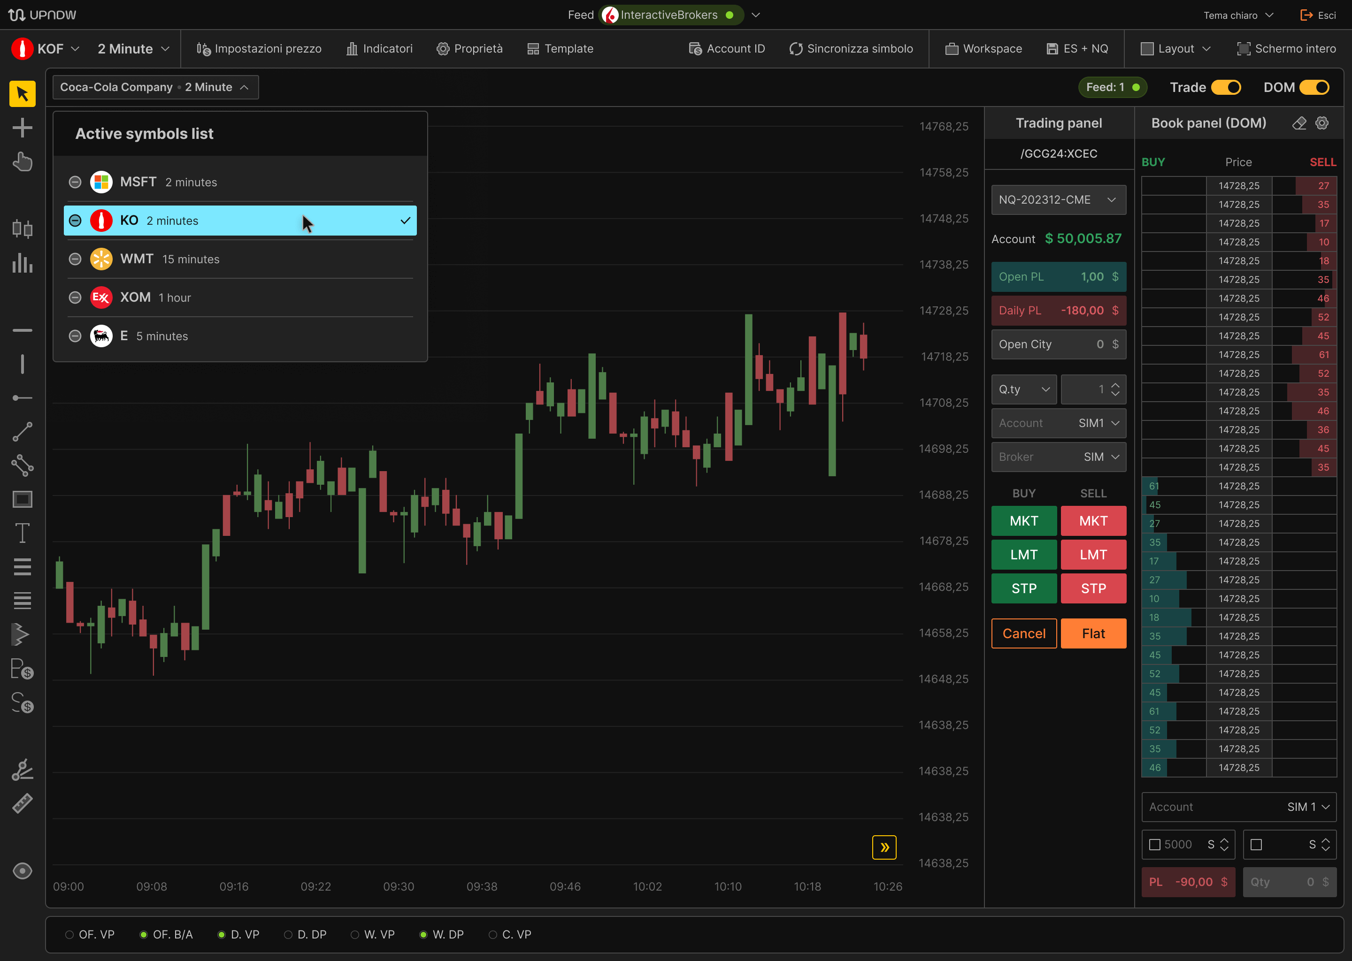
Task: Select the text annotation tool
Action: [x=23, y=533]
